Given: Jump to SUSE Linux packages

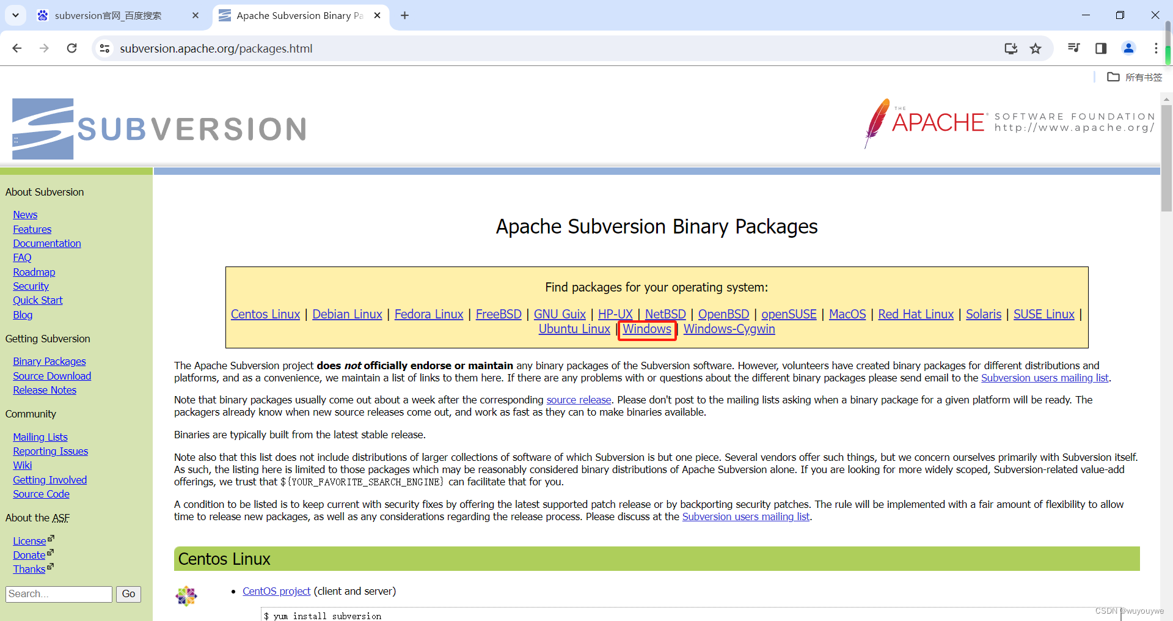Looking at the screenshot, I should tap(1043, 314).
